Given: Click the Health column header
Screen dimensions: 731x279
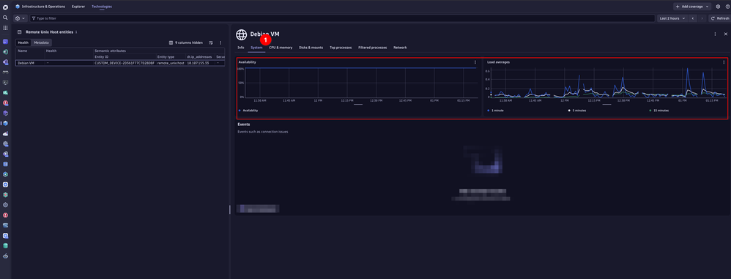Looking at the screenshot, I should 51,51.
